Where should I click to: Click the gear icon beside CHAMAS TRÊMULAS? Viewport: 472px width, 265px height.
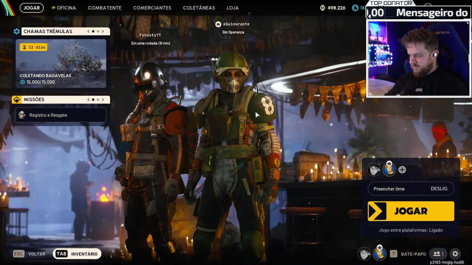click(17, 31)
